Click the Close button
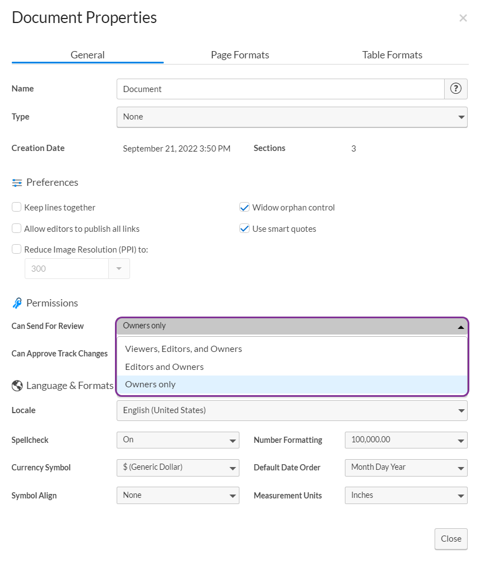The image size is (480, 563). [x=451, y=538]
